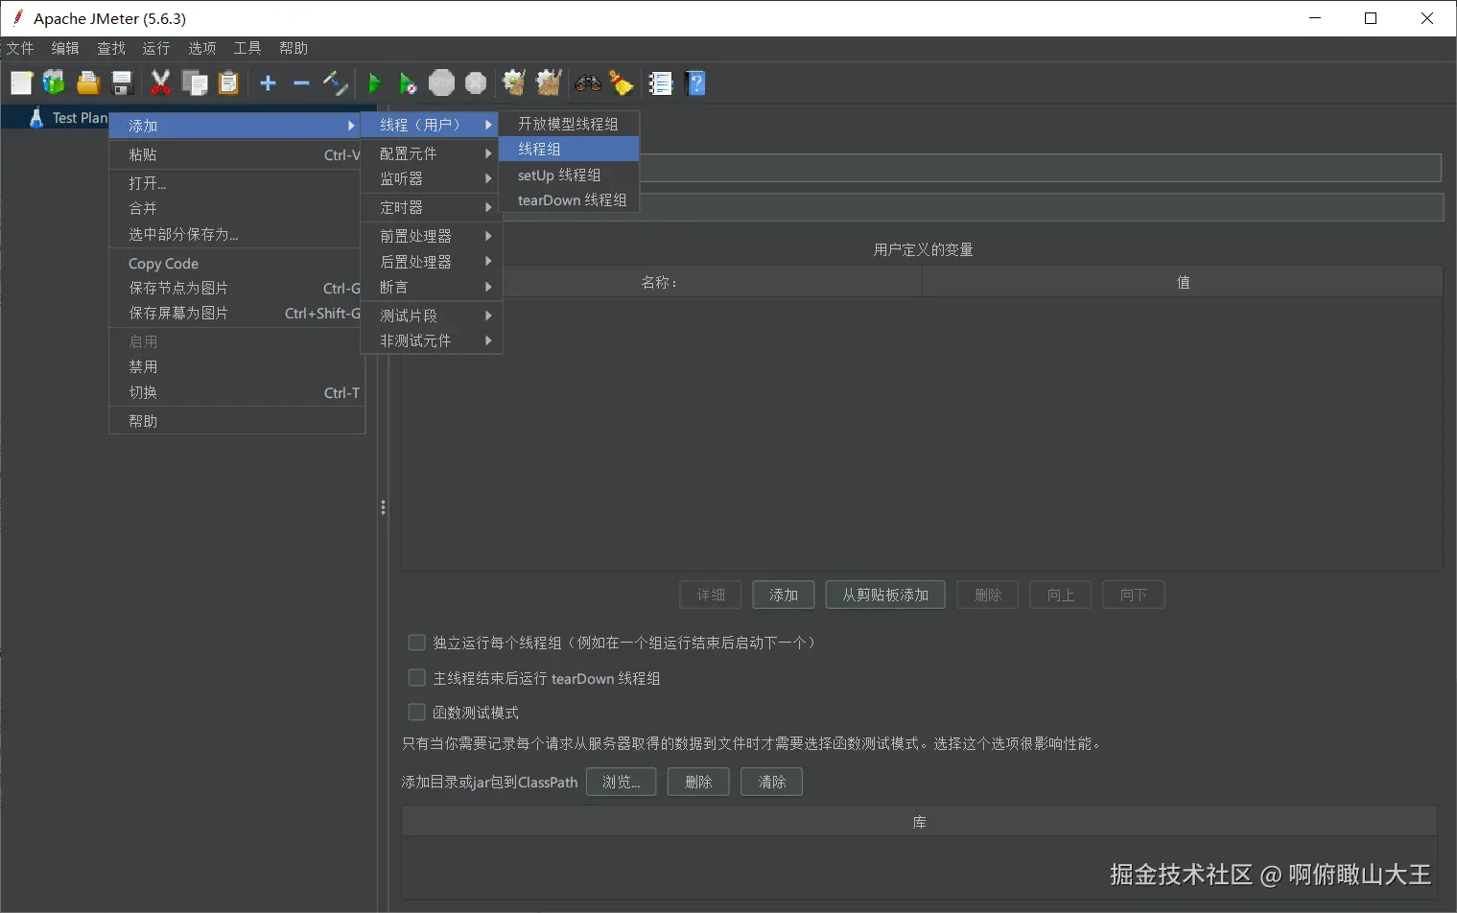
Task: Click the Paste clipboard icon
Action: (x=228, y=83)
